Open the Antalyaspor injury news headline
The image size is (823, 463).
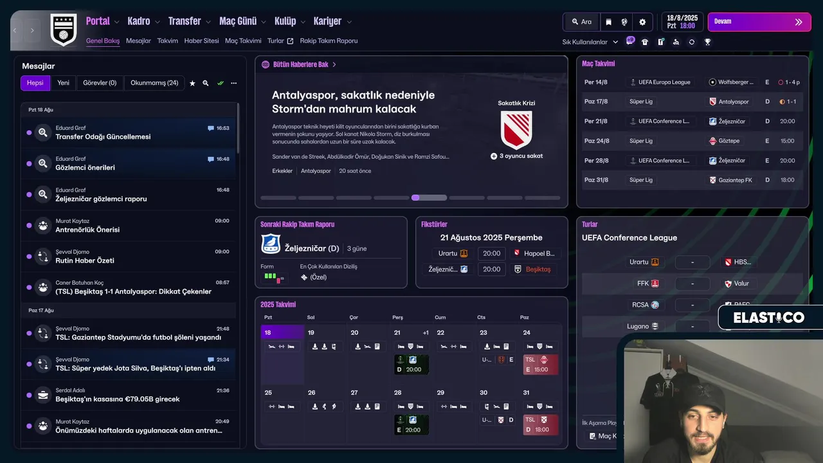click(353, 102)
